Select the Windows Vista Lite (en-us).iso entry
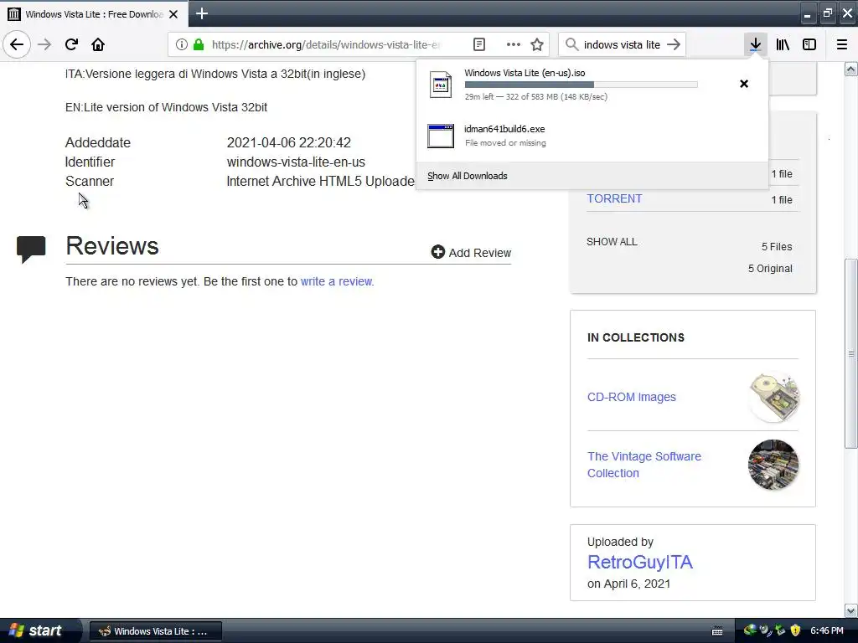Screen dimensions: 858x643 pyautogui.click(x=592, y=85)
